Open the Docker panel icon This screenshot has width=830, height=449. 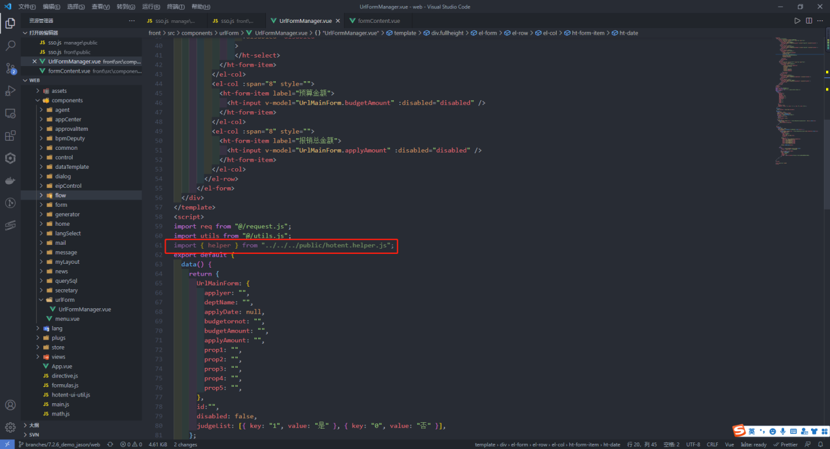(10, 181)
